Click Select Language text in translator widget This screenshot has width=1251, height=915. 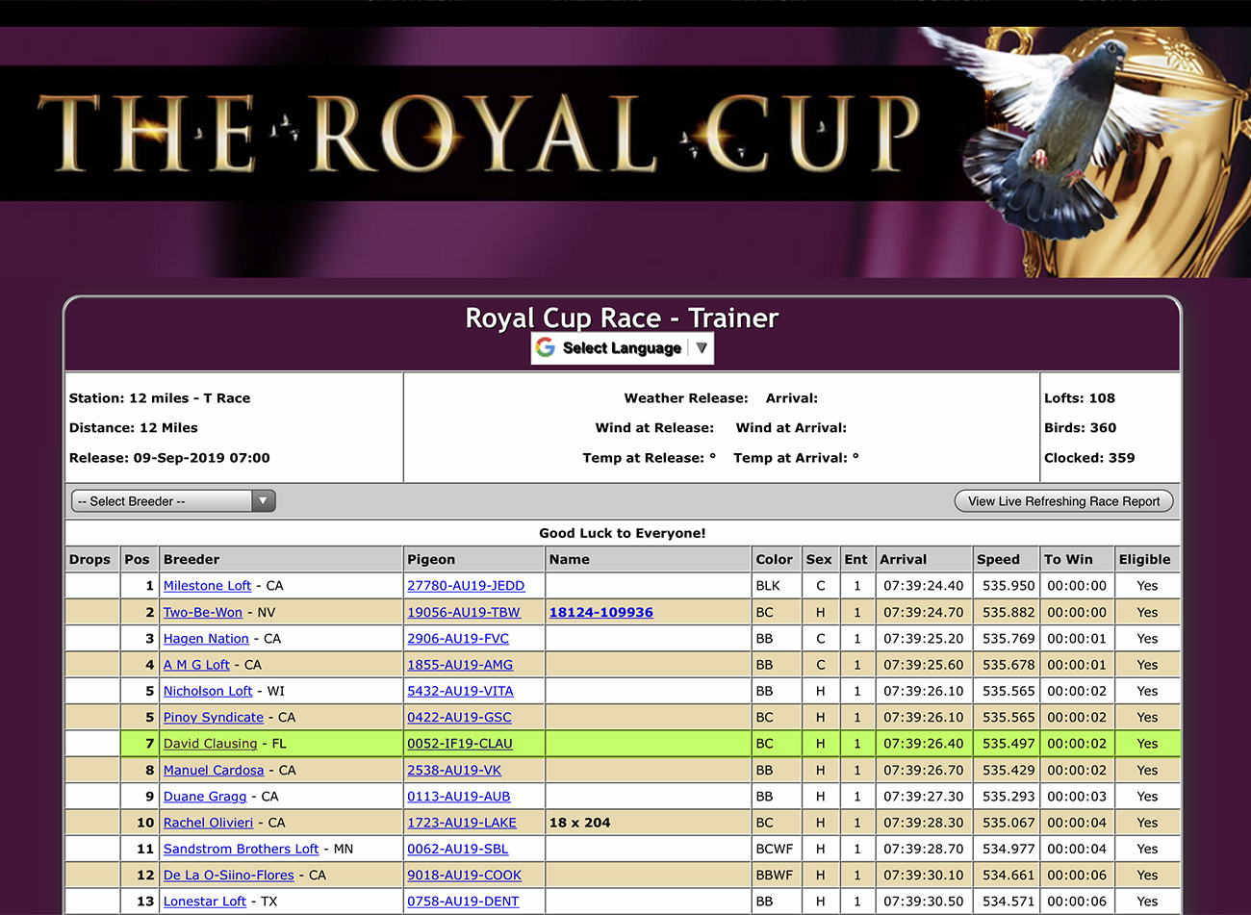pyautogui.click(x=622, y=348)
